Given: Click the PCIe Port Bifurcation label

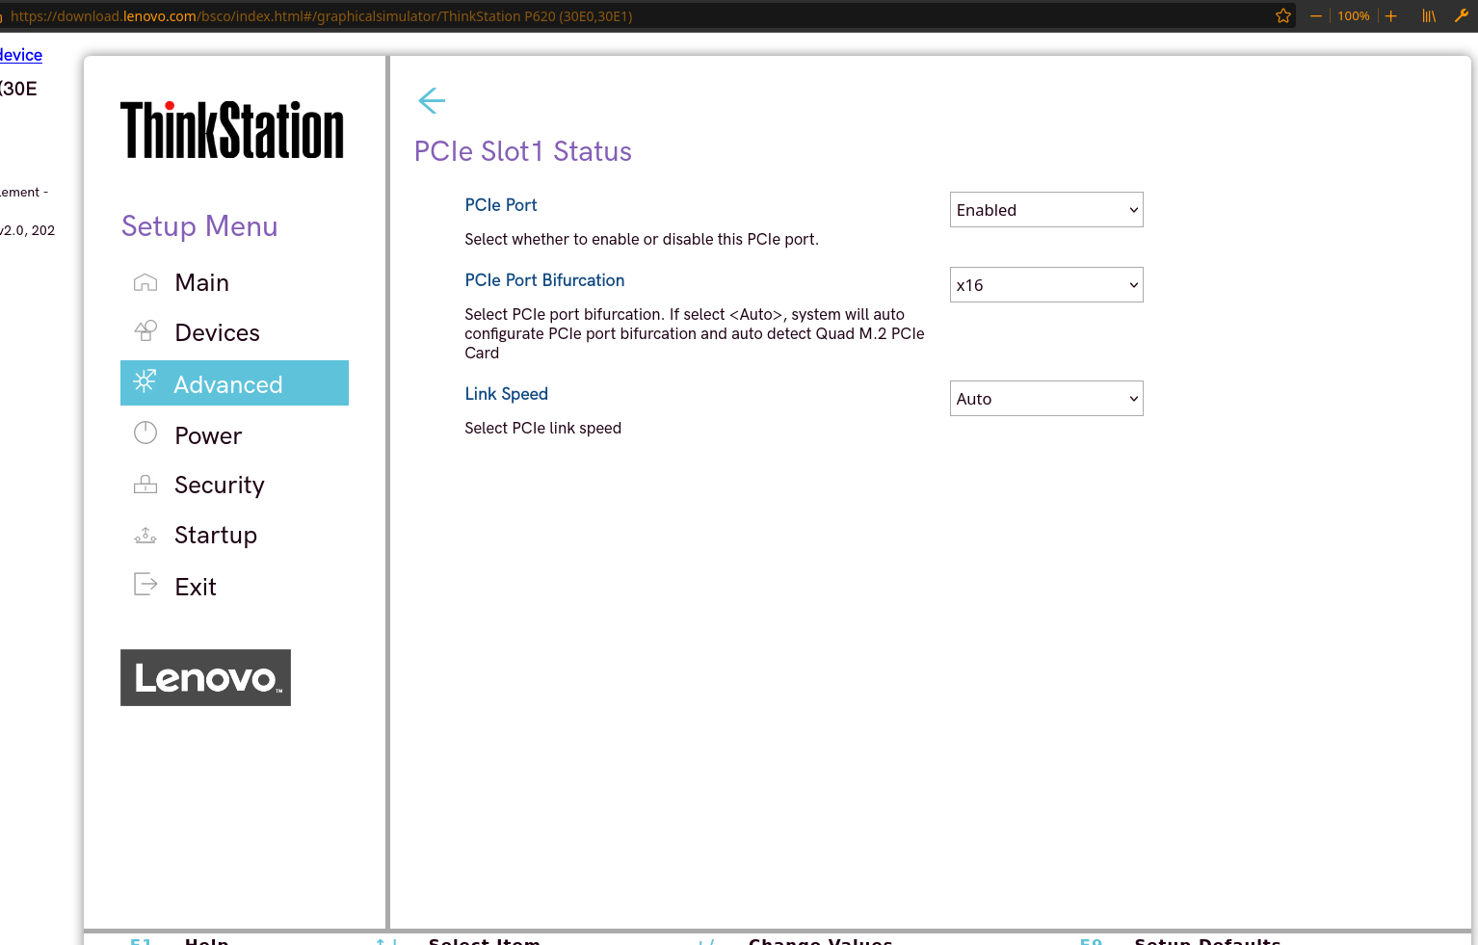Looking at the screenshot, I should (544, 280).
